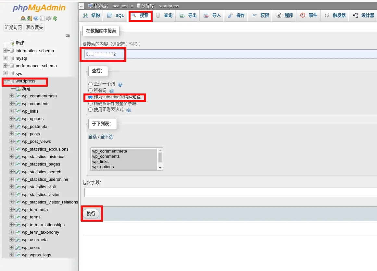This screenshot has width=377, height=271.
Task: Click the 全选 link
Action: point(93,137)
